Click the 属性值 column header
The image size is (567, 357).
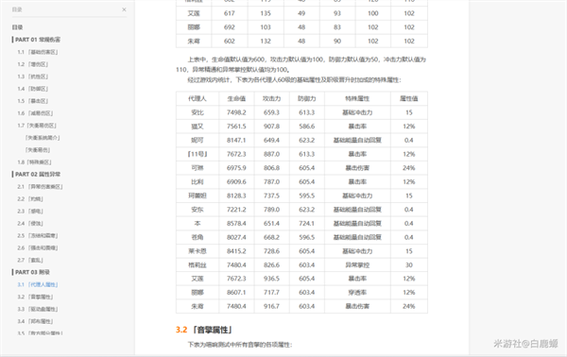pos(409,98)
